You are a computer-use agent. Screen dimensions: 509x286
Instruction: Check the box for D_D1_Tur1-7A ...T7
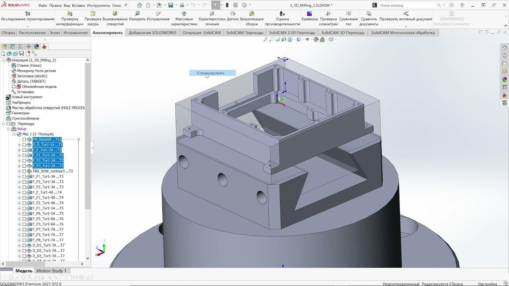click(x=24, y=245)
